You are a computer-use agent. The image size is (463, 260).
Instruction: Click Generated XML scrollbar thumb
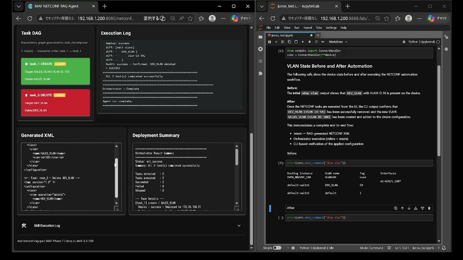(x=116, y=178)
